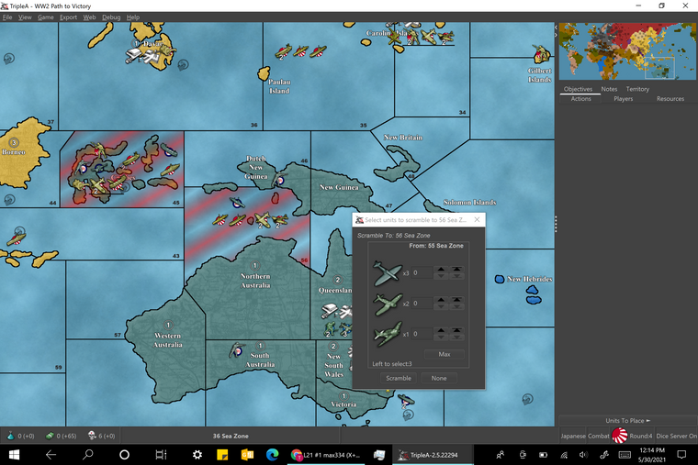
Task: Set the x3 fighter count to maximum
Action: click(x=456, y=270)
